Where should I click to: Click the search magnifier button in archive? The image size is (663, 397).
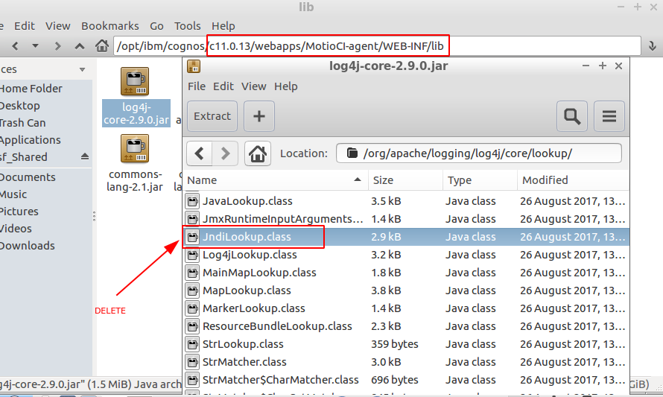tap(572, 116)
